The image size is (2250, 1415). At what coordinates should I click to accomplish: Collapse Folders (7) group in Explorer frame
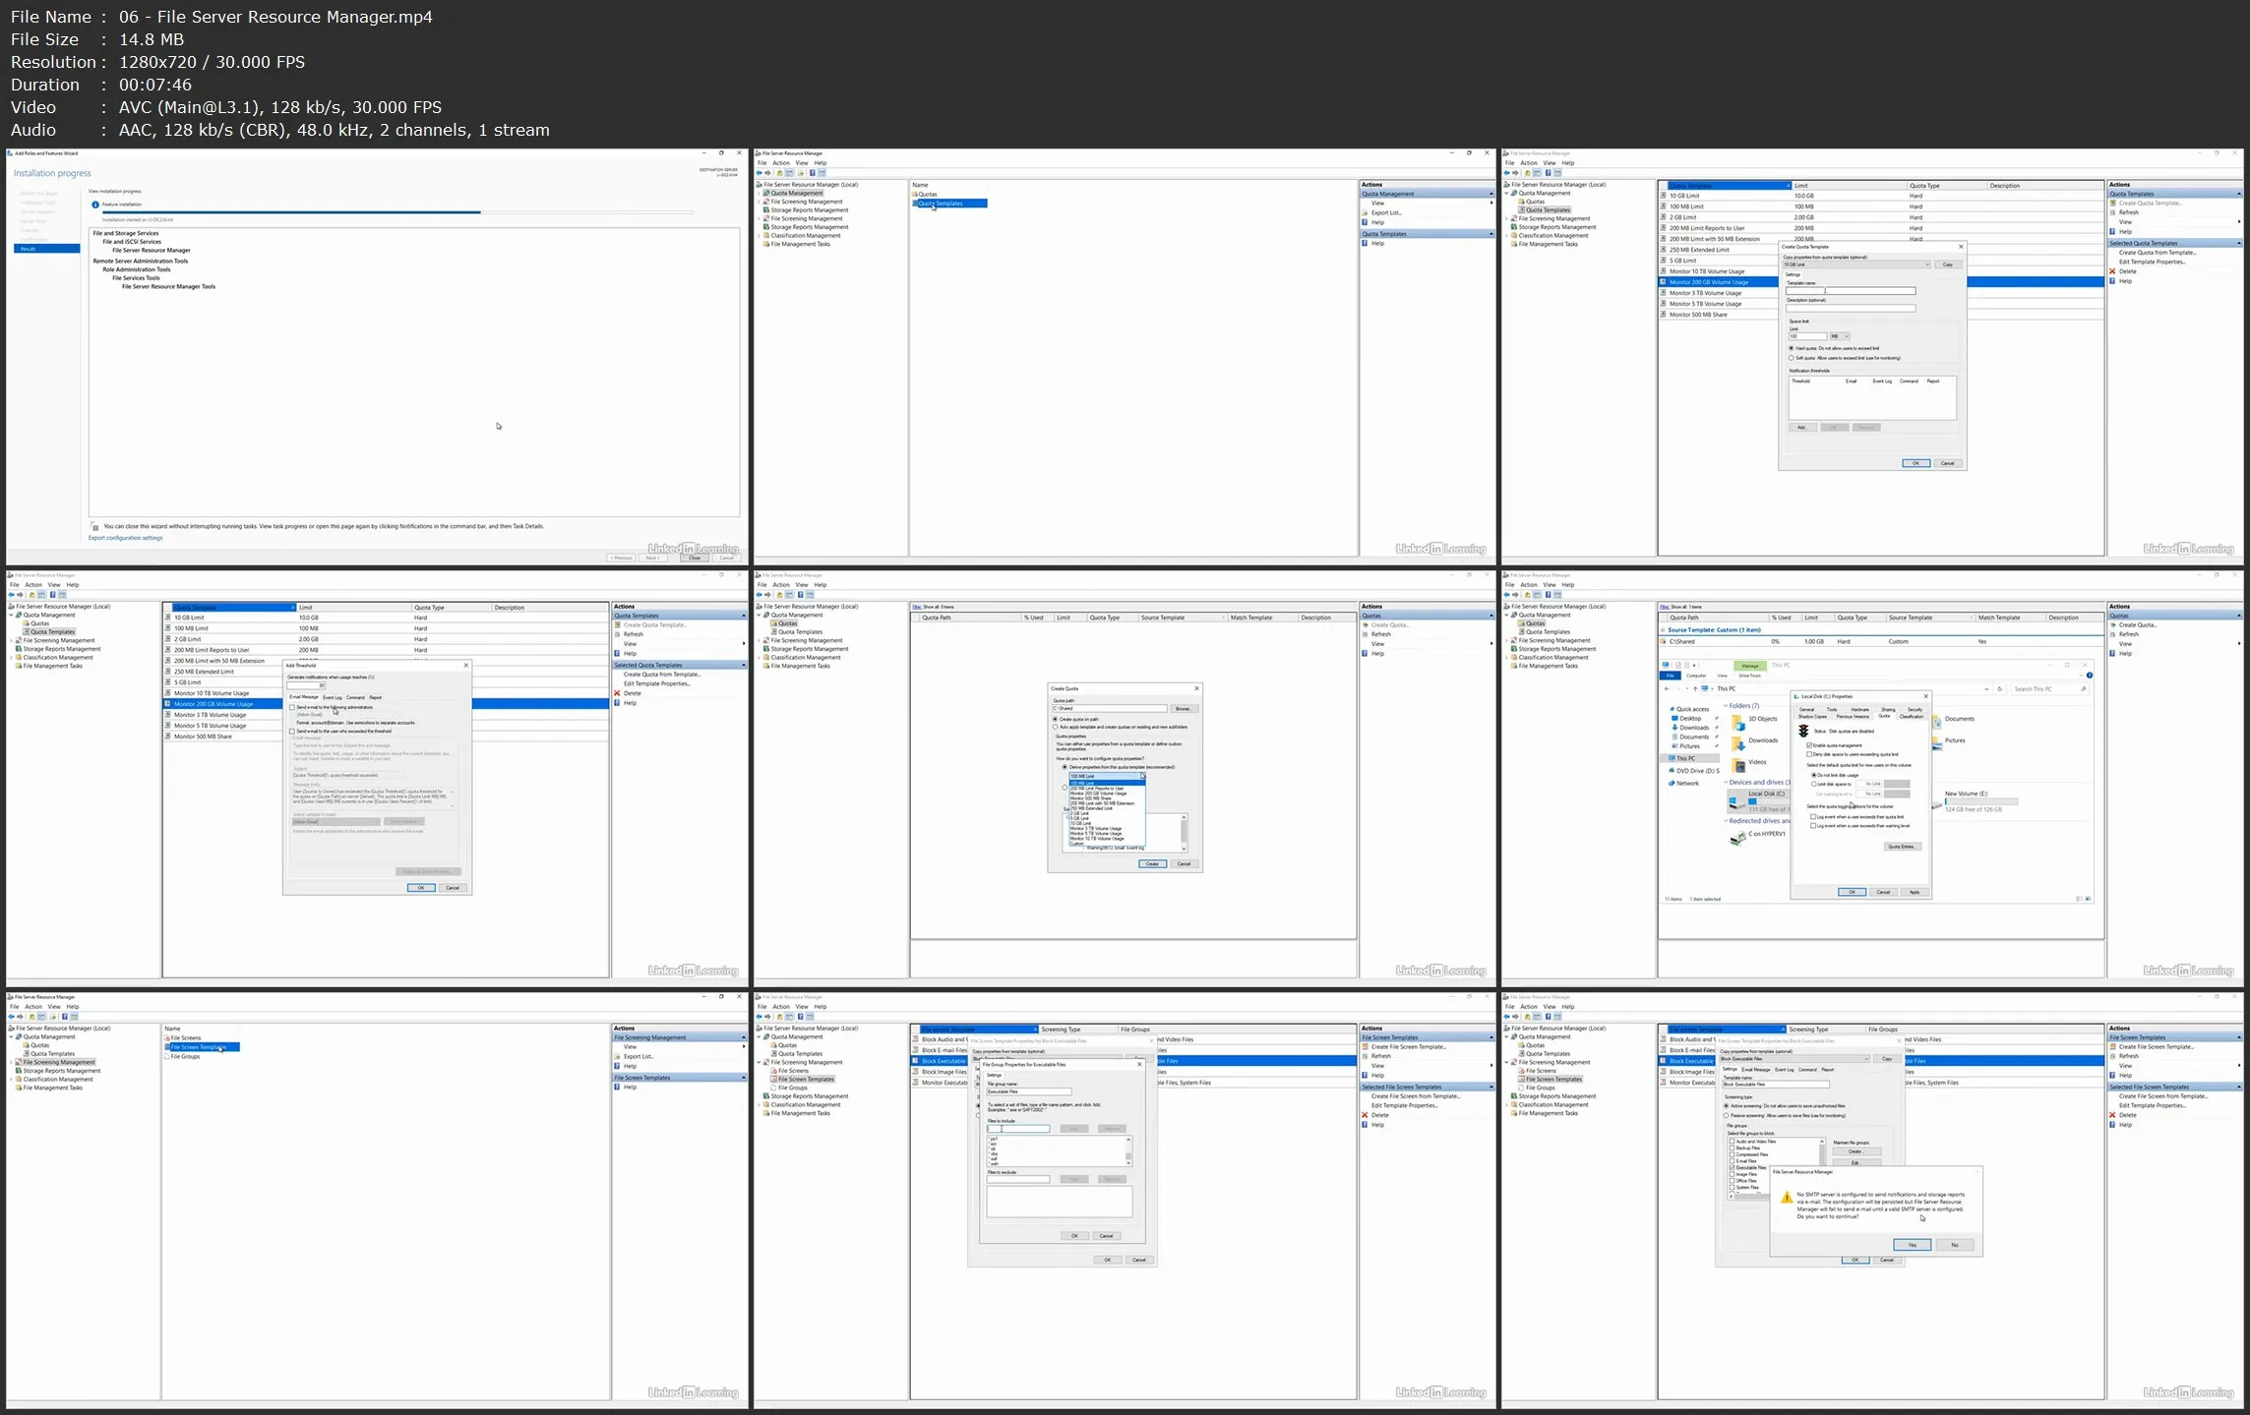point(1726,706)
